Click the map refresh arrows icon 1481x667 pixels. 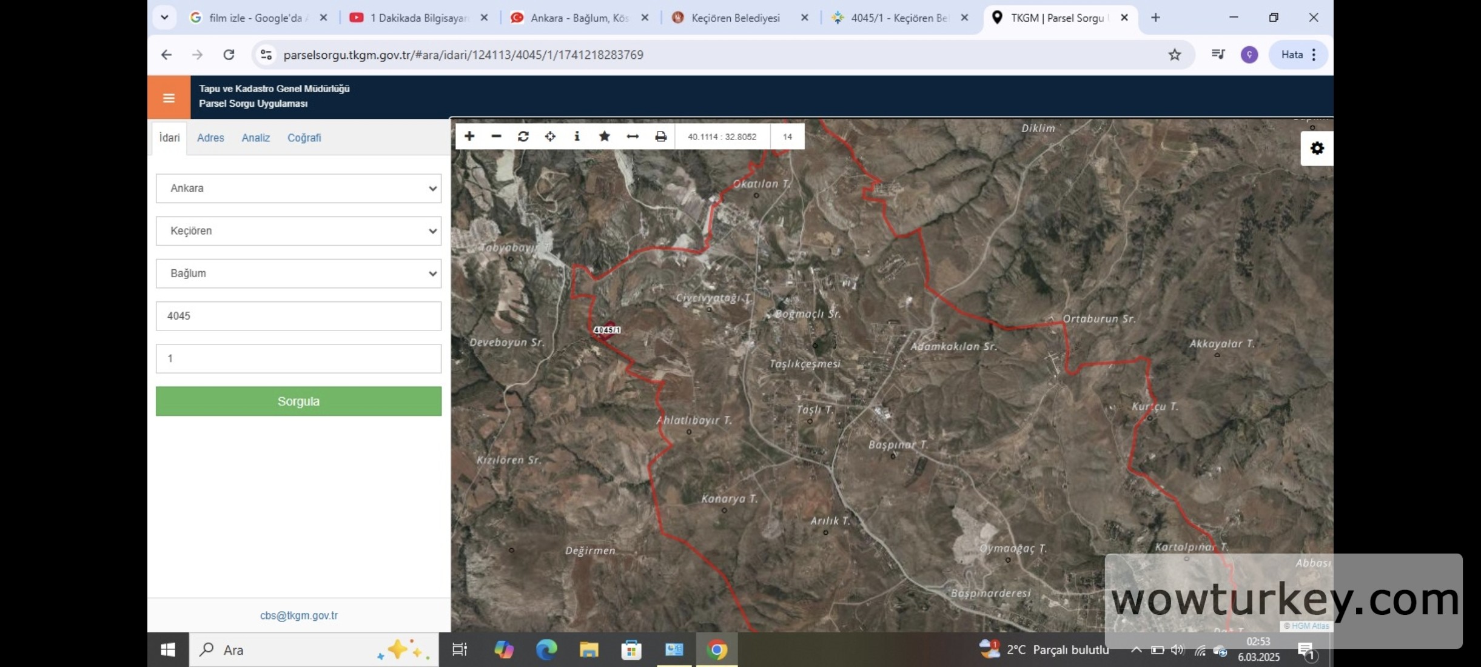(x=523, y=136)
